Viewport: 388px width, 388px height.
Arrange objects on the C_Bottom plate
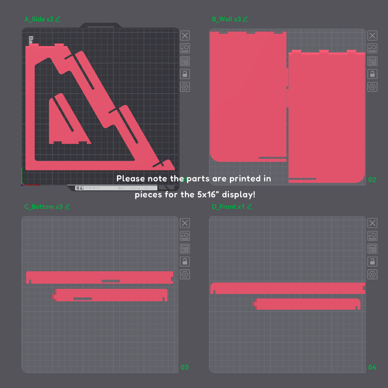point(185,249)
